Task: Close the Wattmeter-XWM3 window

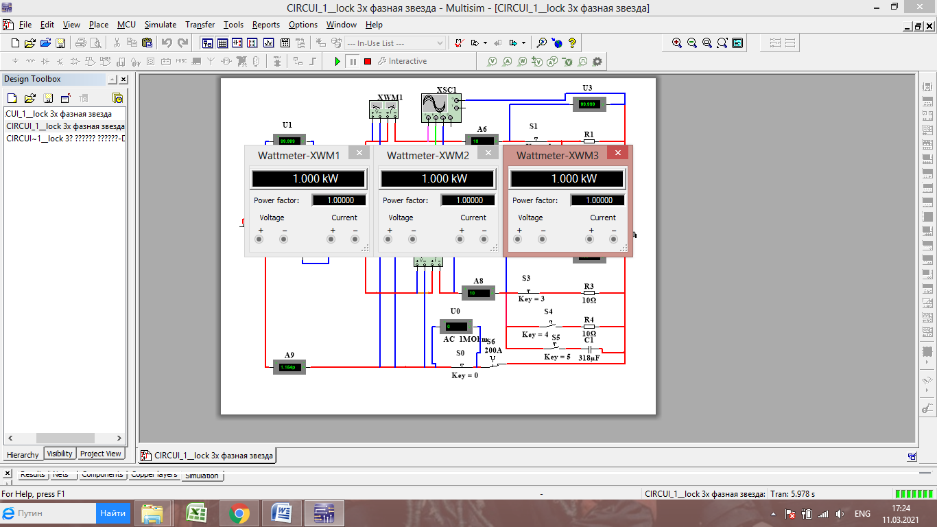Action: click(617, 152)
